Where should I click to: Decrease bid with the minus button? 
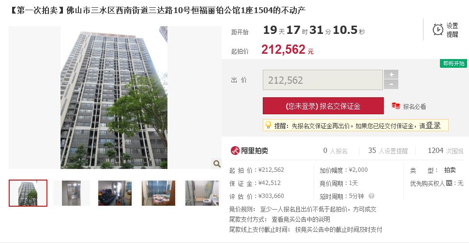click(x=391, y=84)
